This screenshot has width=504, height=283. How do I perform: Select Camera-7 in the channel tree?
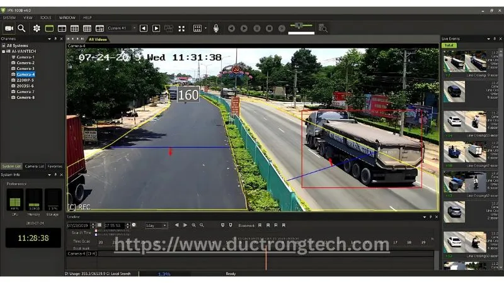[25, 92]
